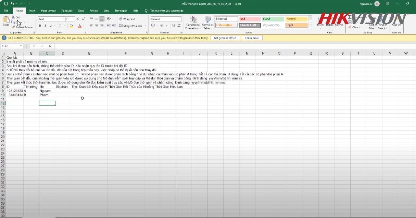Toggle italic formatting
The height and width of the screenshot is (218, 416).
(x=45, y=26)
